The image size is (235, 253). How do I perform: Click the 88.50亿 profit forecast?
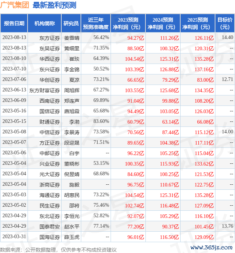tap(136, 48)
